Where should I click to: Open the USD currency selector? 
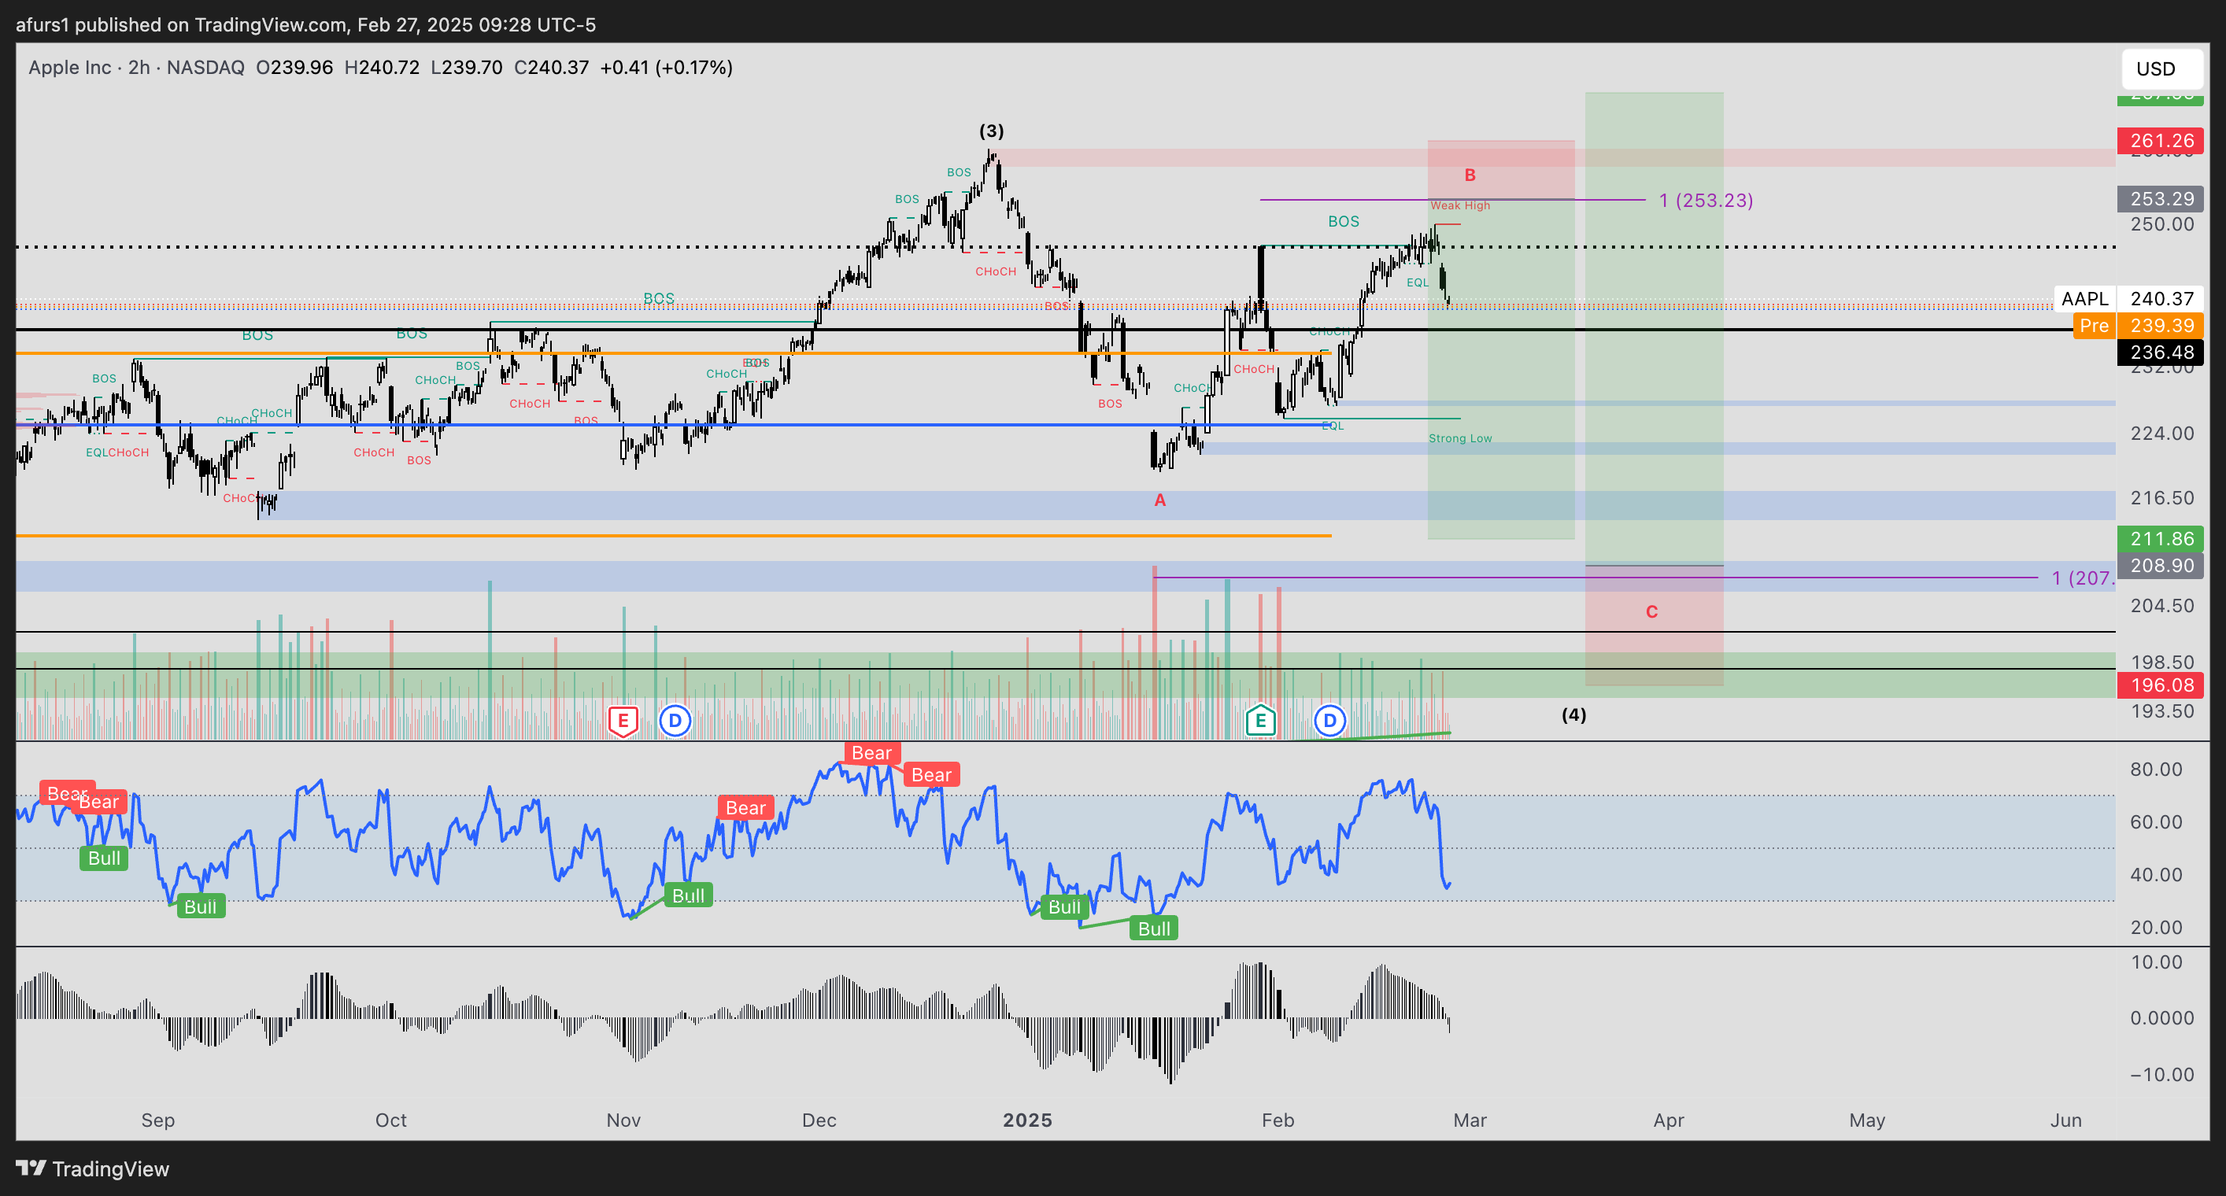pos(2162,69)
